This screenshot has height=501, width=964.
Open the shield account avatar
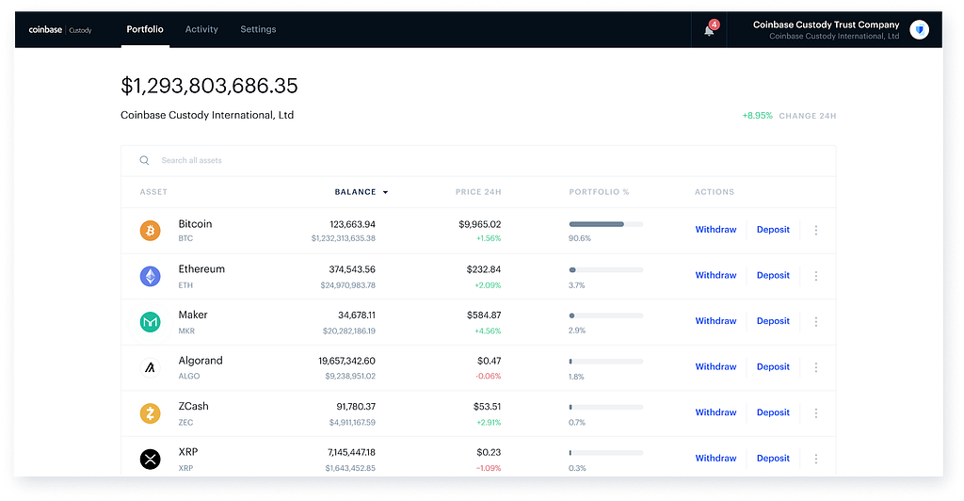(x=919, y=29)
